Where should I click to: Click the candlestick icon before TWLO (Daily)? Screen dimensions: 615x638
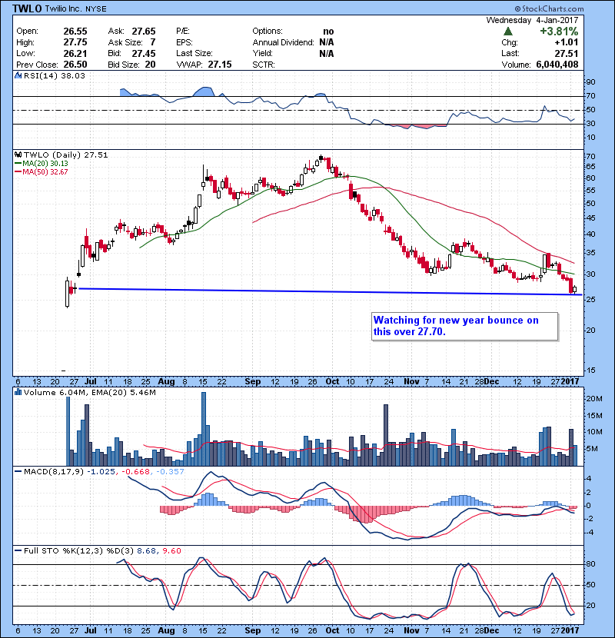click(18, 155)
